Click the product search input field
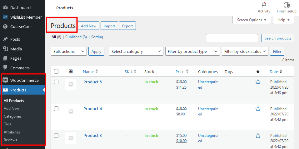This screenshot has height=149, width=299. (x=232, y=38)
